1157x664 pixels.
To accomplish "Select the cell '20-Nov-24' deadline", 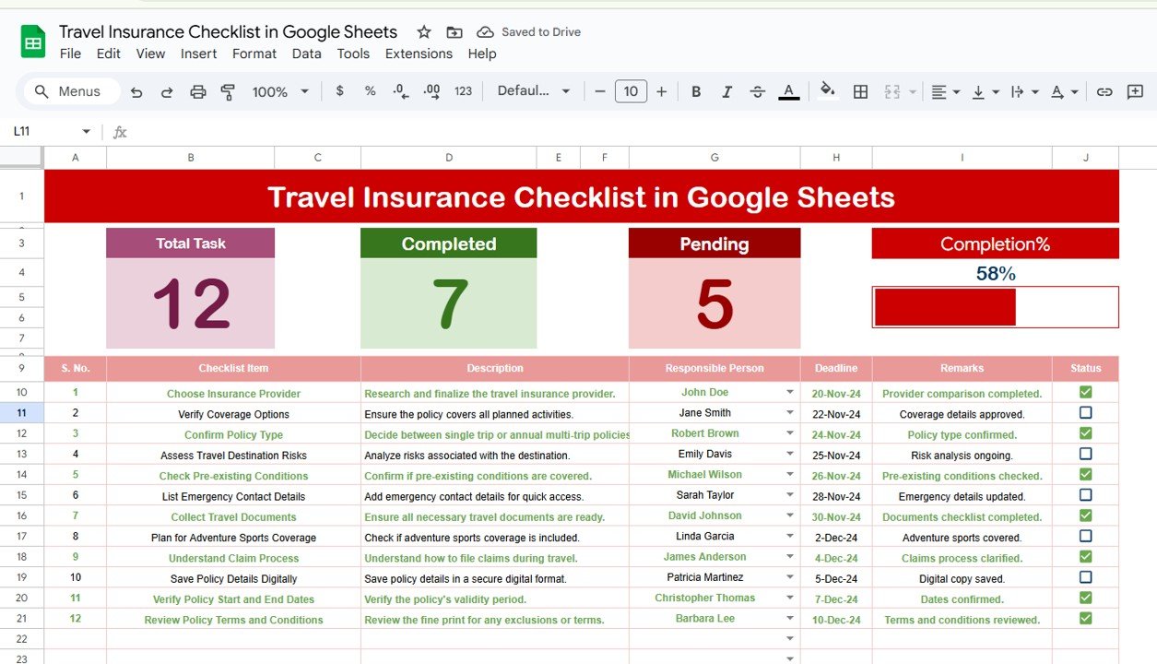I will (836, 394).
